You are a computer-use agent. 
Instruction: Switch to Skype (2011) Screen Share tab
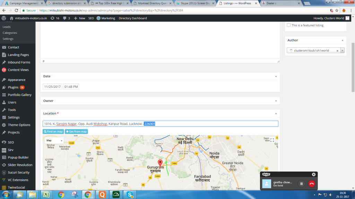point(196,3)
